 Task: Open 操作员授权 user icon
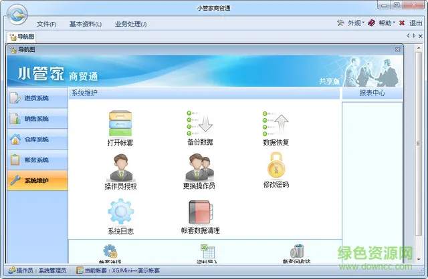pyautogui.click(x=121, y=168)
